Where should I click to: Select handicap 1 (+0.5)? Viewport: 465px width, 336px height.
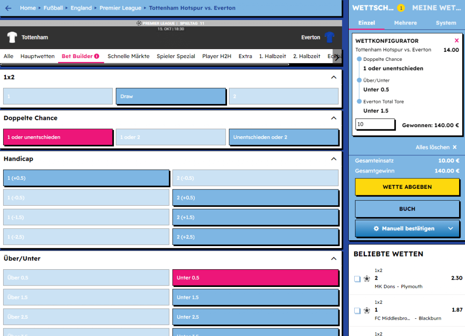click(86, 178)
